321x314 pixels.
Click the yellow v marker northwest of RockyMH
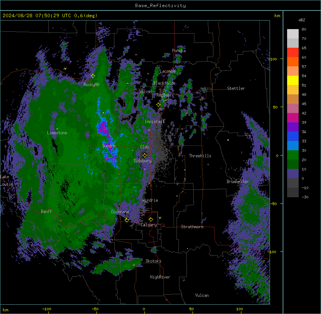(65, 69)
